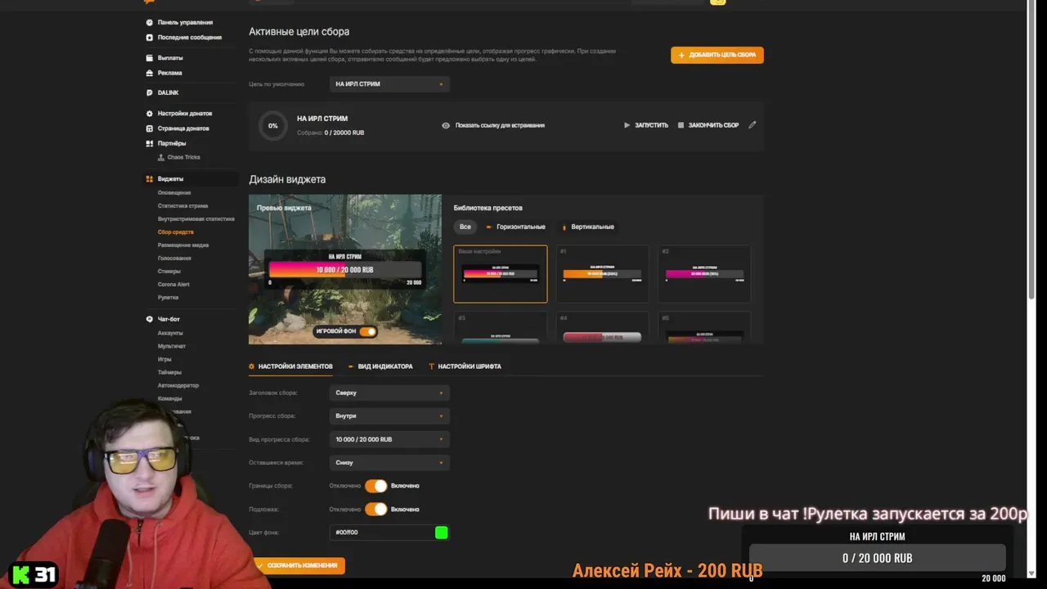Open the Размещение медиа widget page
This screenshot has height=589, width=1047.
(183, 245)
